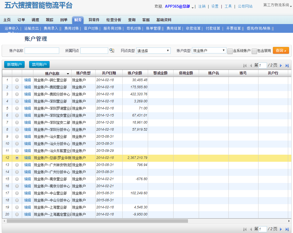
Task: Open the 基础资料 tab
Action: 164,20
